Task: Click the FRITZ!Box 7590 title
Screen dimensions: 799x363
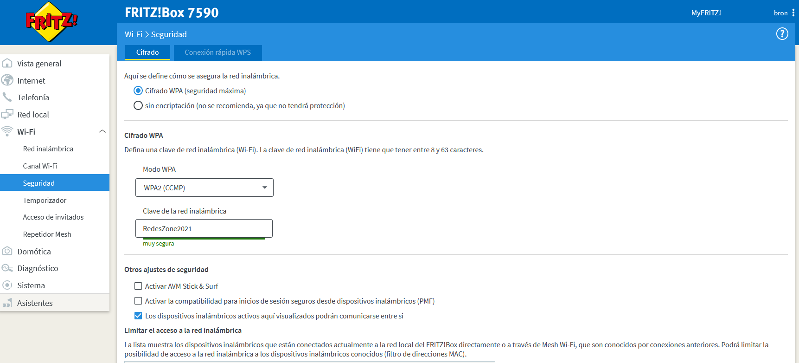Action: (x=172, y=13)
